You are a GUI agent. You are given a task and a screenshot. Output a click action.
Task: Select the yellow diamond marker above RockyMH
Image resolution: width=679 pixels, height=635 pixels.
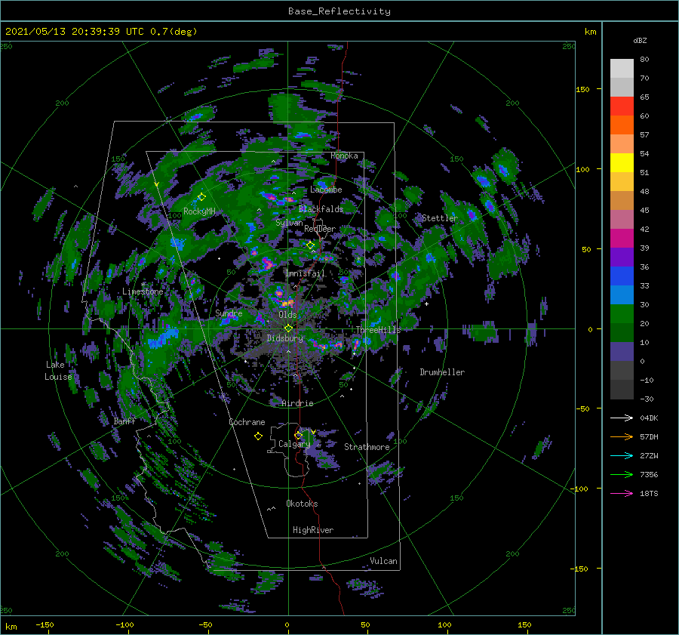[x=201, y=197]
